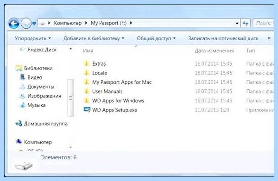This screenshot has width=278, height=181.
Task: Open the Общий доступ menu
Action: click(x=156, y=38)
